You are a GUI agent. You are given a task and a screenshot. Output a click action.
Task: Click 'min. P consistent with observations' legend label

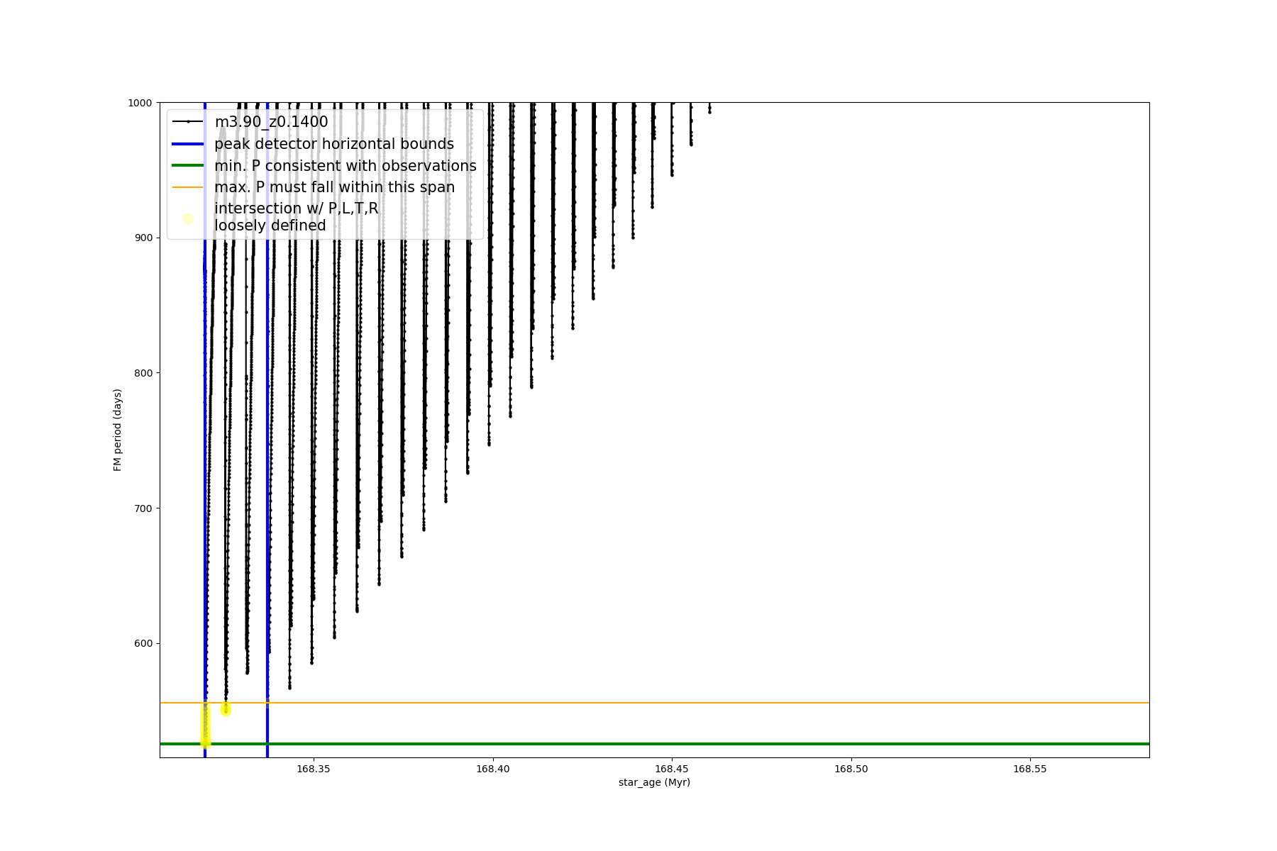pyautogui.click(x=345, y=166)
